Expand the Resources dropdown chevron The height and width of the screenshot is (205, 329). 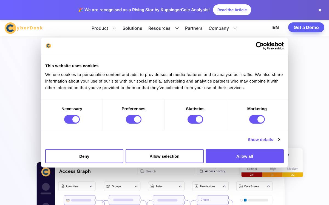pos(177,28)
